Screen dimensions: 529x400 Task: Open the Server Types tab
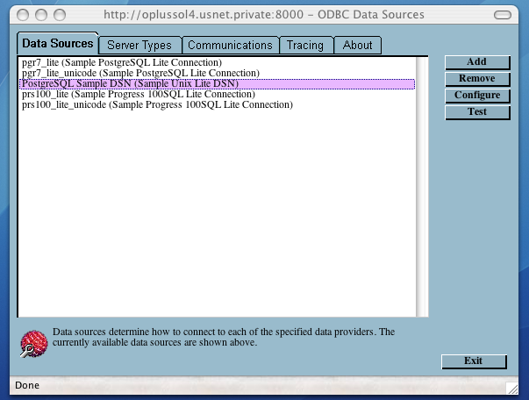tap(140, 45)
